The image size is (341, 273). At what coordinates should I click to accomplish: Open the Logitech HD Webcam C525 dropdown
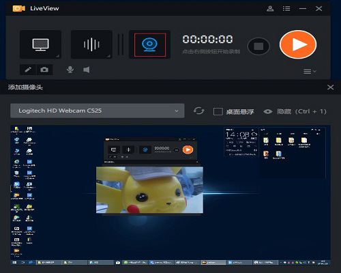coord(98,111)
